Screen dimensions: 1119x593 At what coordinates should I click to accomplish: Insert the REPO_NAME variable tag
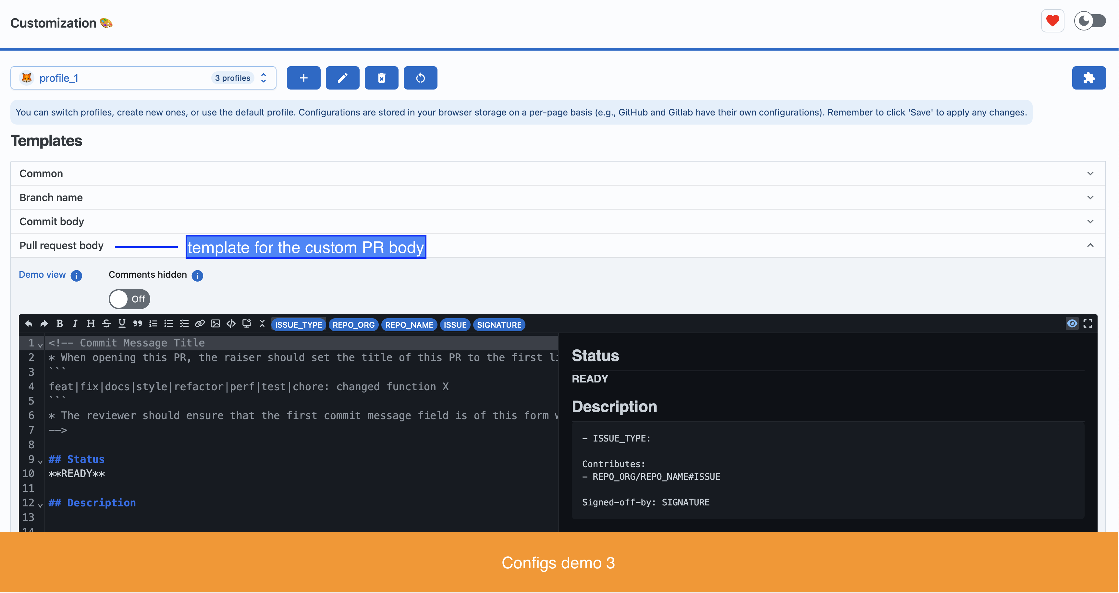[x=409, y=325]
